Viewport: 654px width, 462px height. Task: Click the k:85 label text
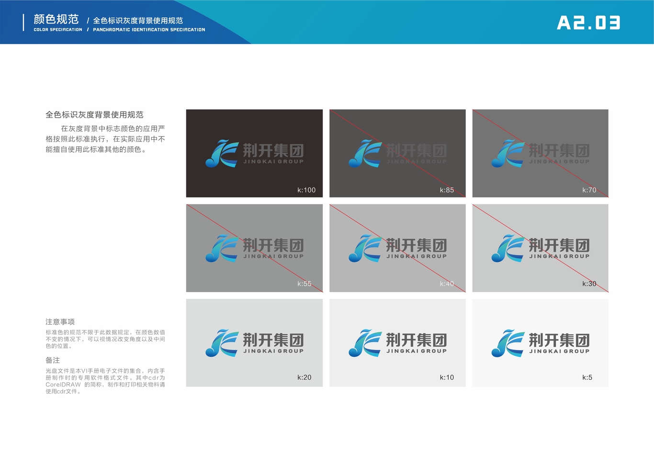click(447, 190)
